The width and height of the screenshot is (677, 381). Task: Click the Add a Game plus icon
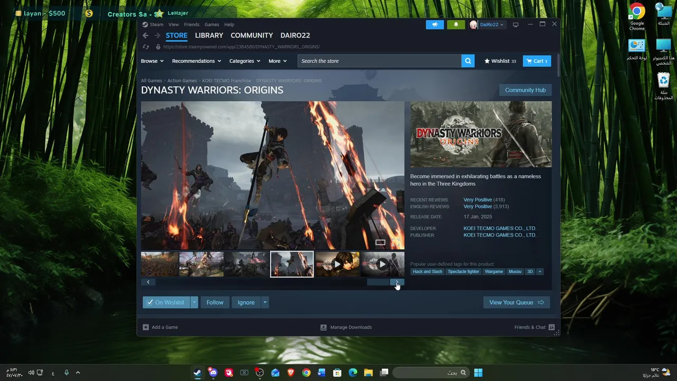pyautogui.click(x=145, y=327)
